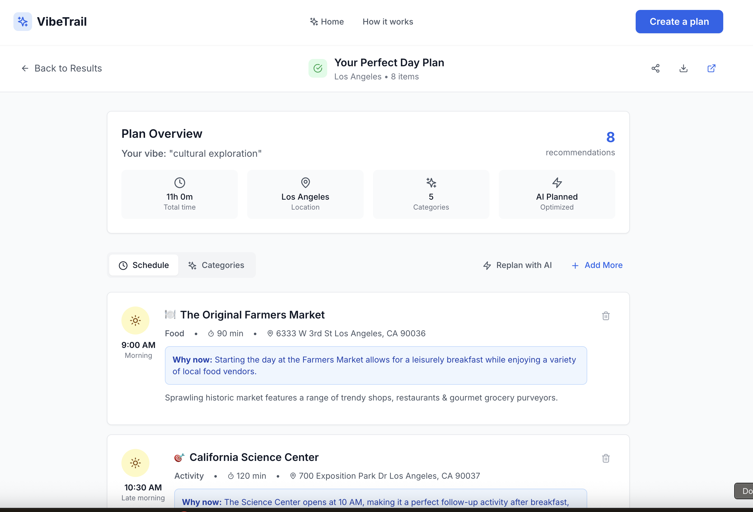Open plan in new window icon
Image resolution: width=753 pixels, height=512 pixels.
711,68
